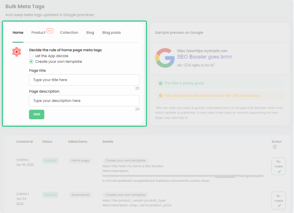Open 'SEO Booster goes brrrrr' preview link
294x213 pixels.
coord(204,57)
